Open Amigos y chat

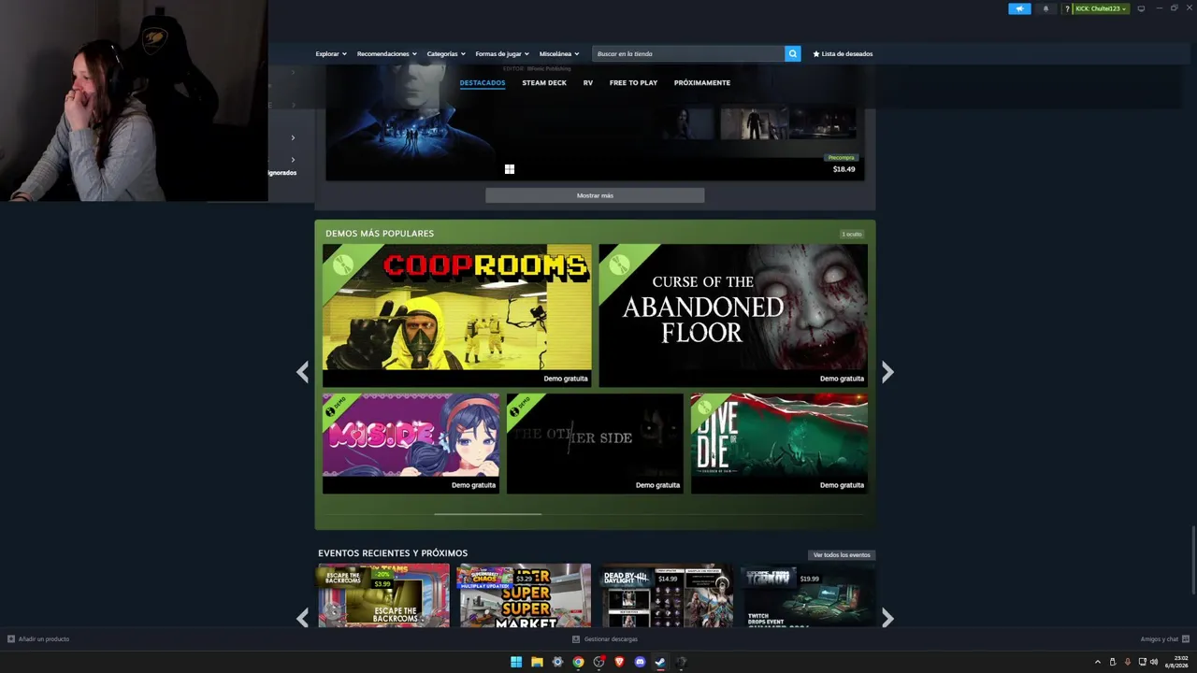coord(1164,639)
